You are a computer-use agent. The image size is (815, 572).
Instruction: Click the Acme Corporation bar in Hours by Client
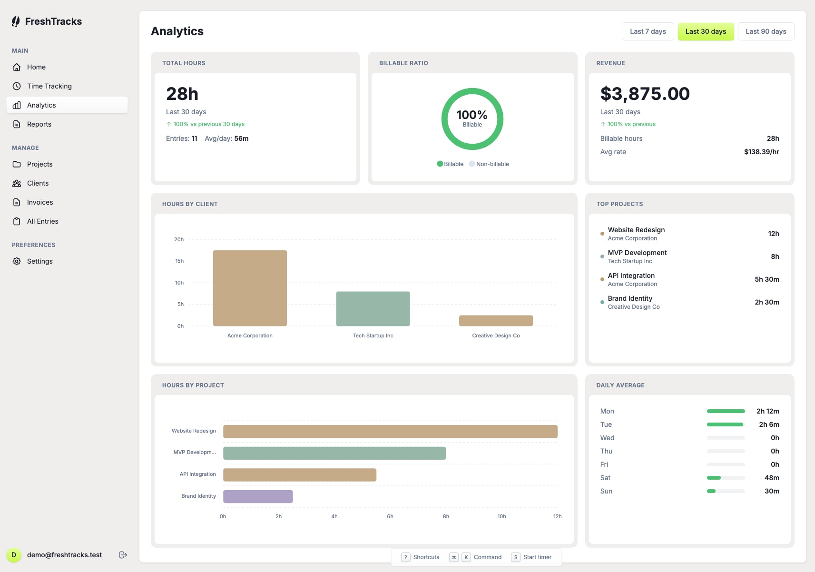[x=250, y=288]
